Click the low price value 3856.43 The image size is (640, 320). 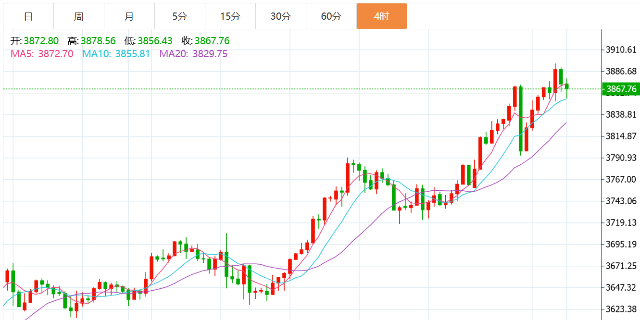point(155,41)
